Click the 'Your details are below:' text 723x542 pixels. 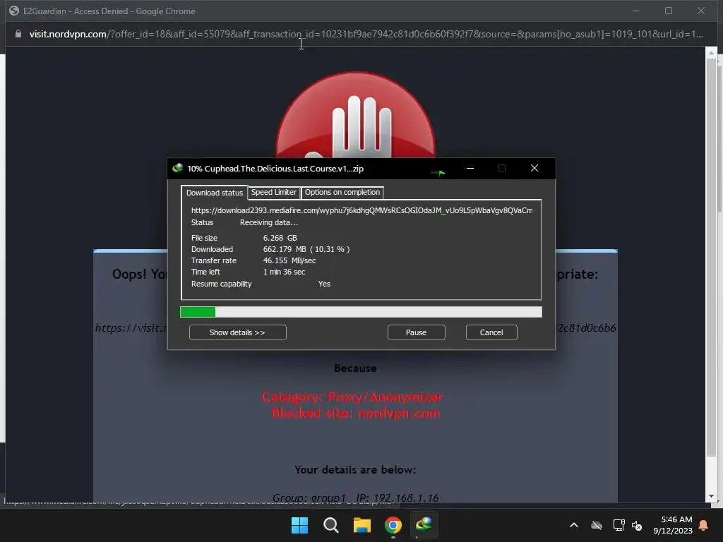355,469
